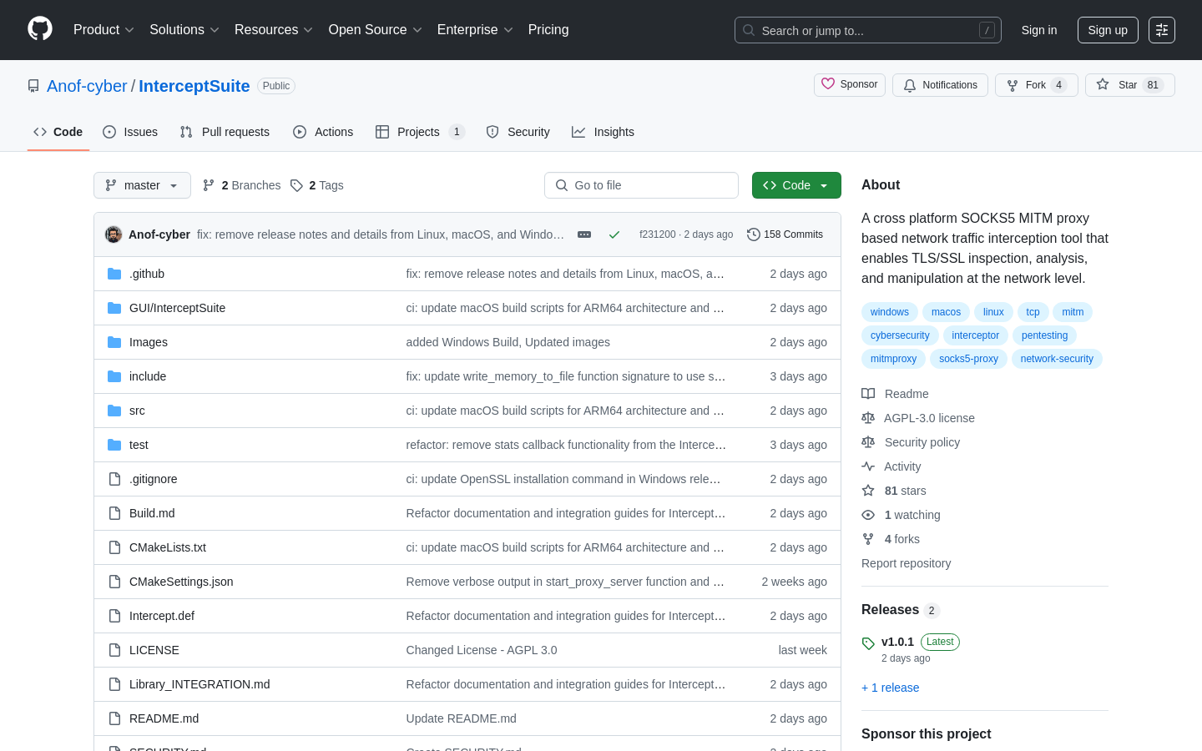
Task: Expand the Enterprise menu
Action: pos(475,30)
